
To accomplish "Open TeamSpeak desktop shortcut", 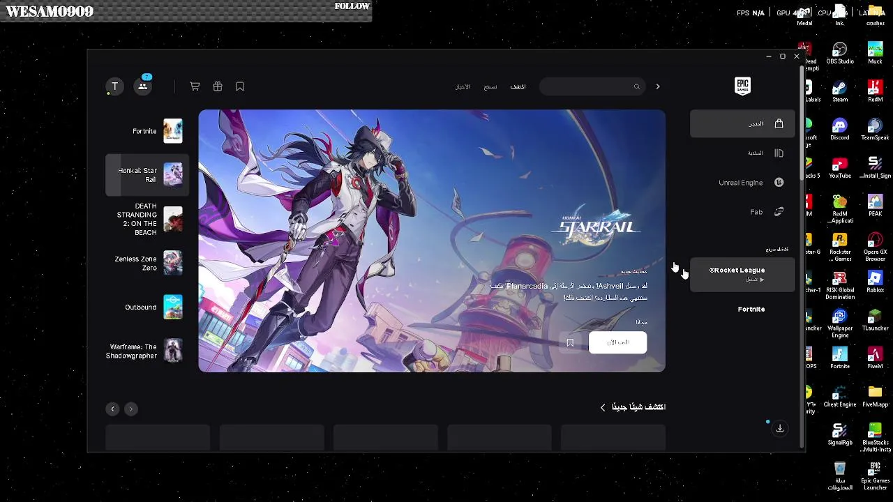I will click(875, 129).
